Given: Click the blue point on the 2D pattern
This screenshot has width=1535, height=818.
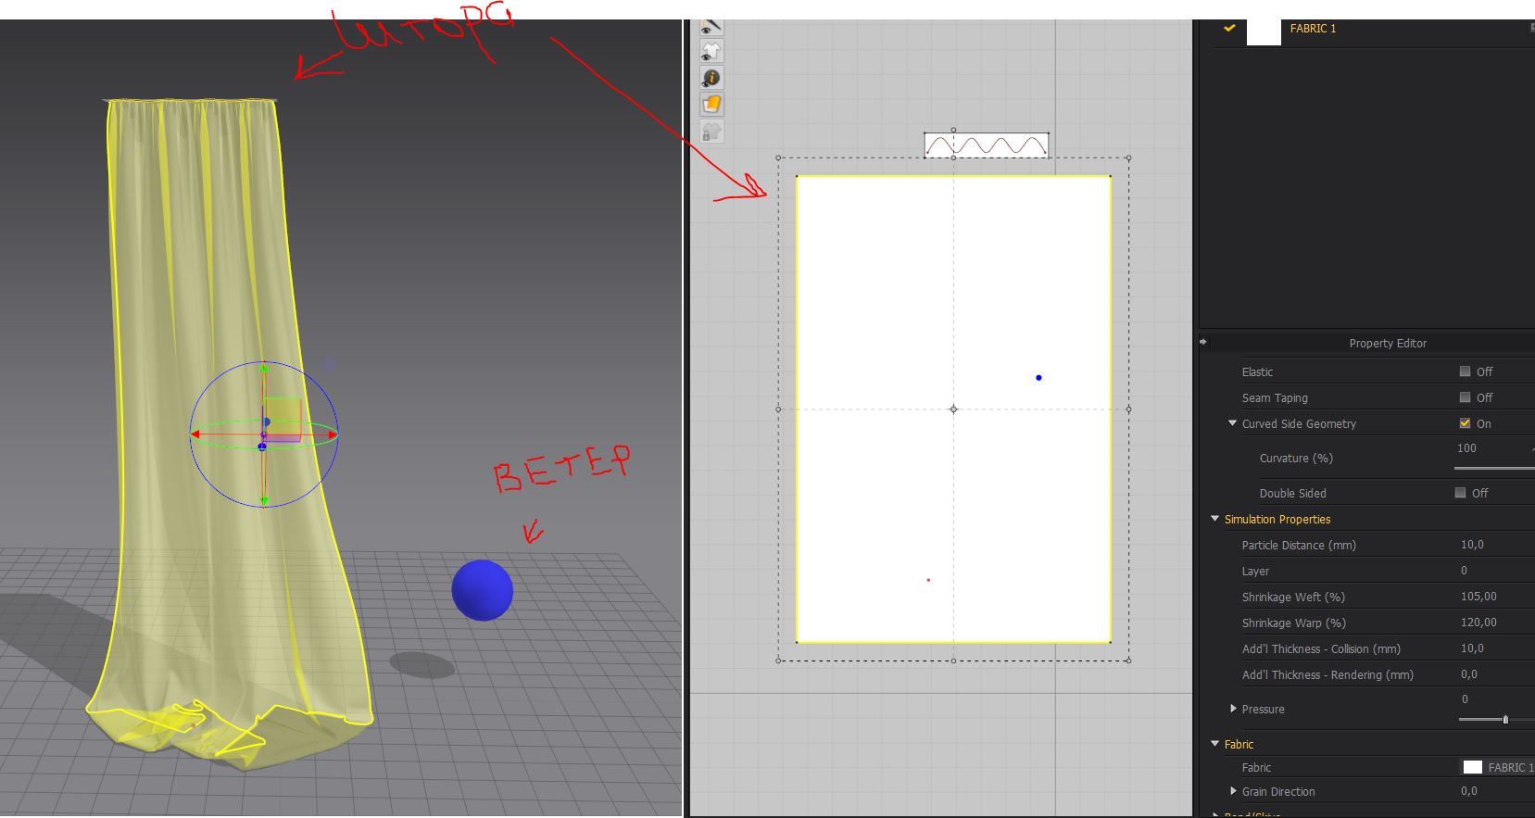Looking at the screenshot, I should coord(1038,378).
